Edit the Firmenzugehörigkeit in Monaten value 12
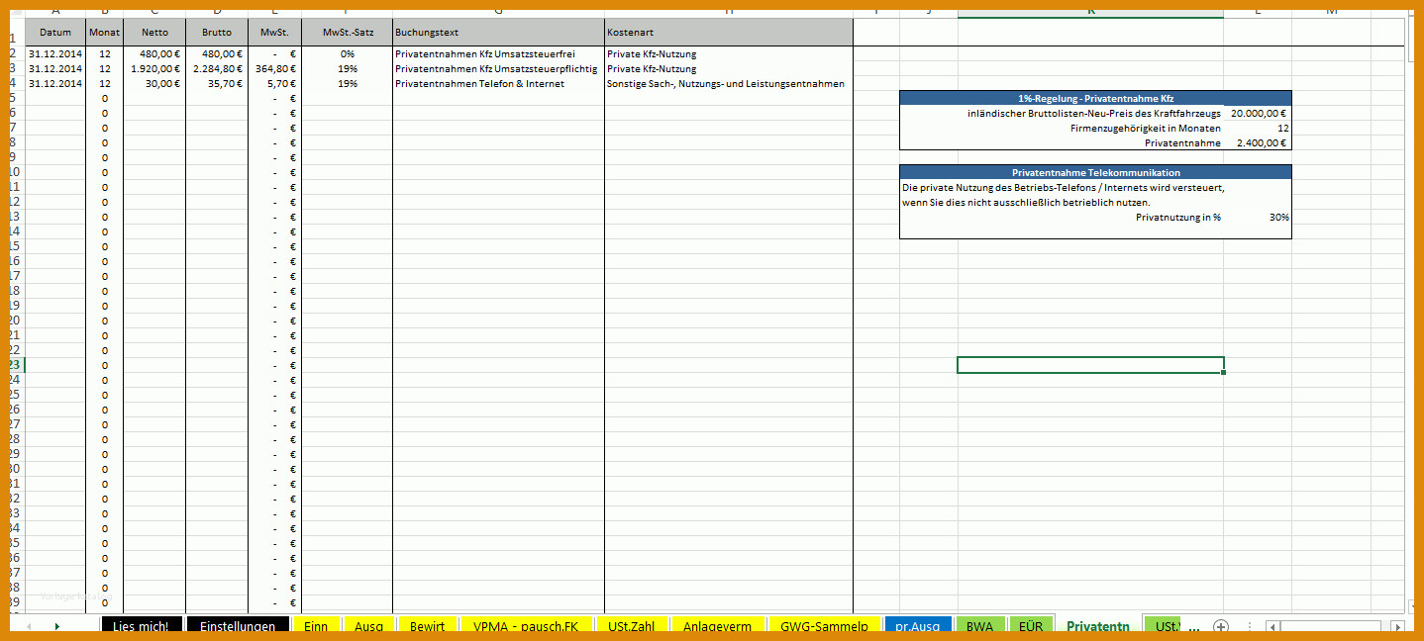 click(1258, 128)
